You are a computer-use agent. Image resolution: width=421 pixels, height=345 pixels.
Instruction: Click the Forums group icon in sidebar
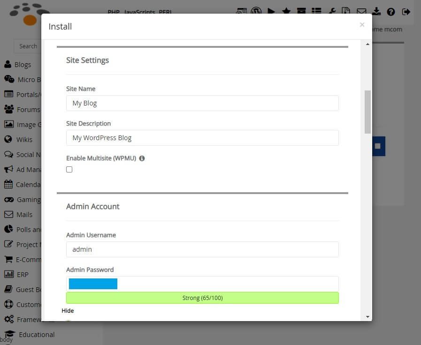[9, 109]
